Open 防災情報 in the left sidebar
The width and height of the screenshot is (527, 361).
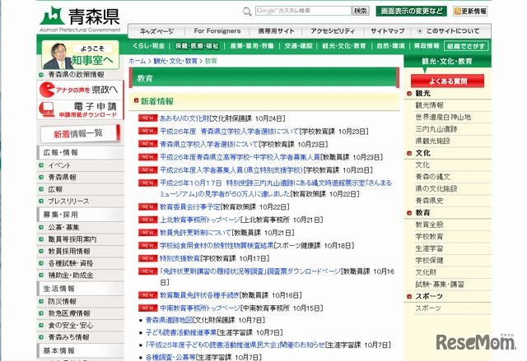63,301
